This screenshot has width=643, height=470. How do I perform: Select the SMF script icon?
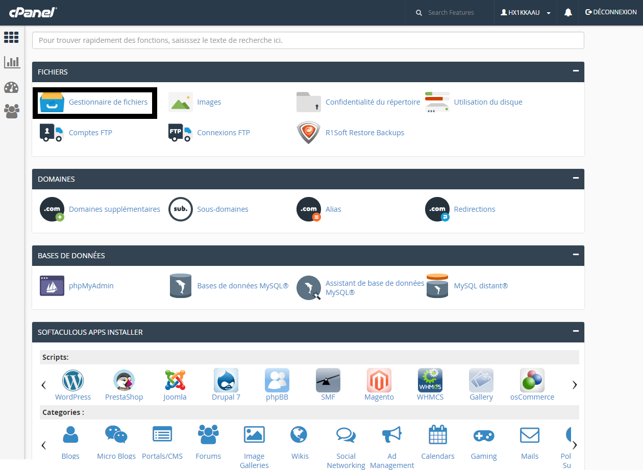tap(328, 380)
